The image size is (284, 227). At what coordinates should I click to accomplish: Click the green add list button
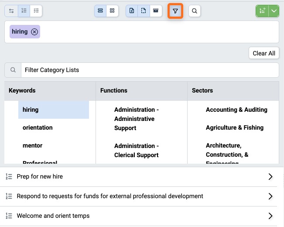(x=262, y=11)
